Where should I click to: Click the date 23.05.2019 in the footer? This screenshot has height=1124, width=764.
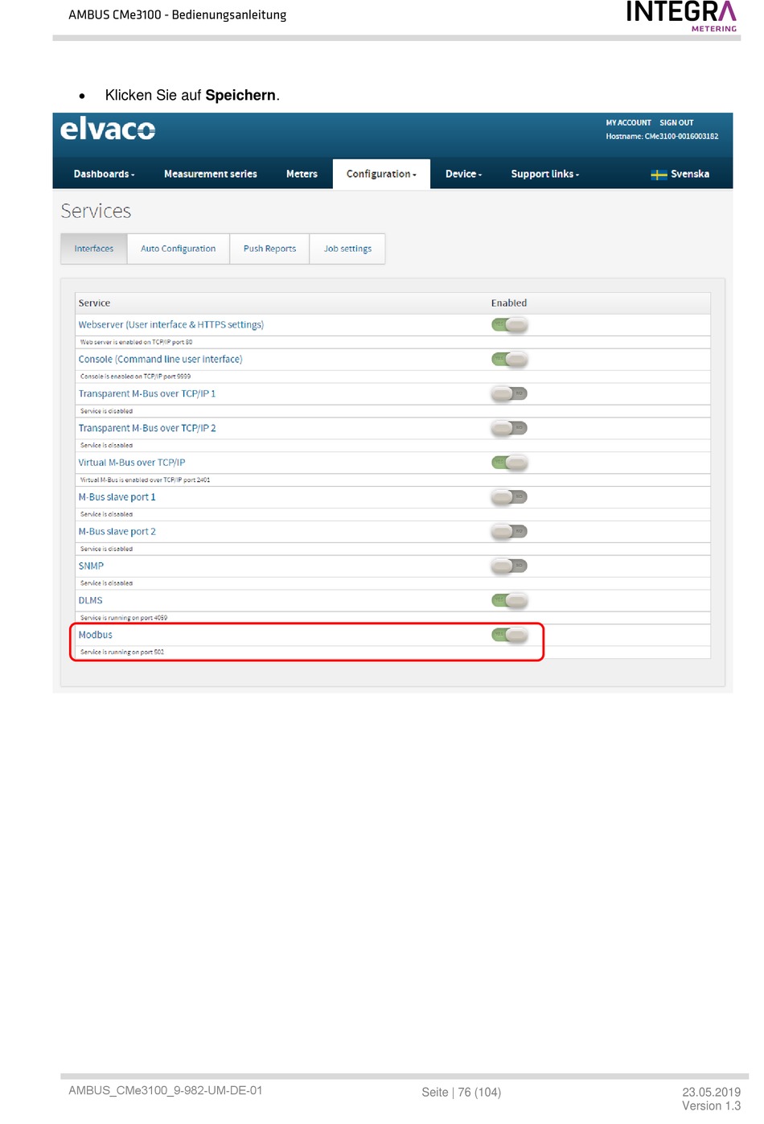click(712, 1093)
